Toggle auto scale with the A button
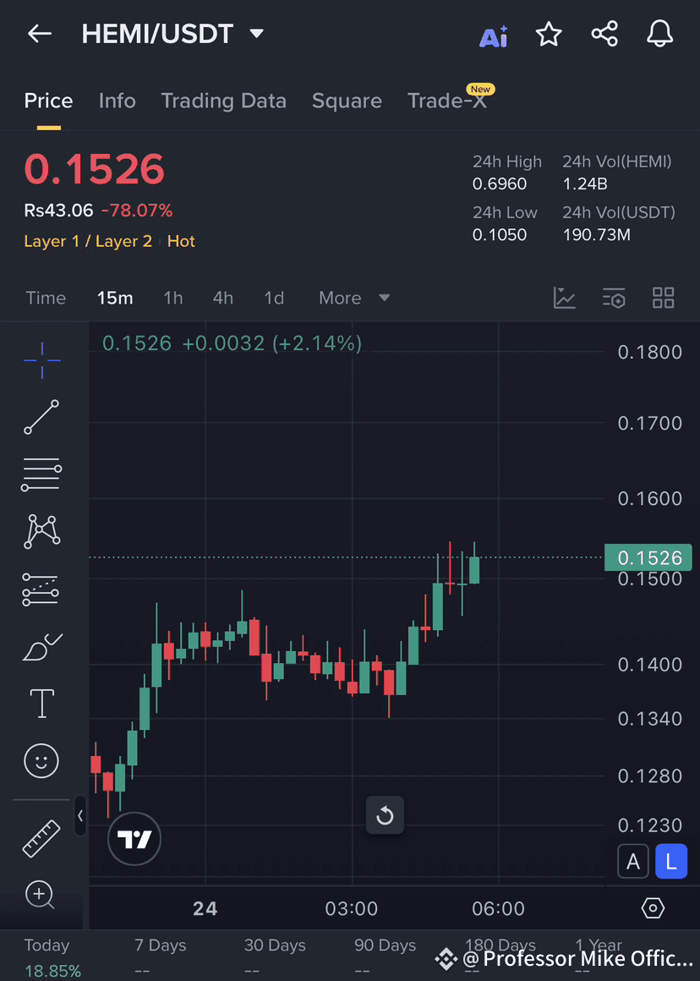Screen dimensions: 700x981 click(633, 861)
